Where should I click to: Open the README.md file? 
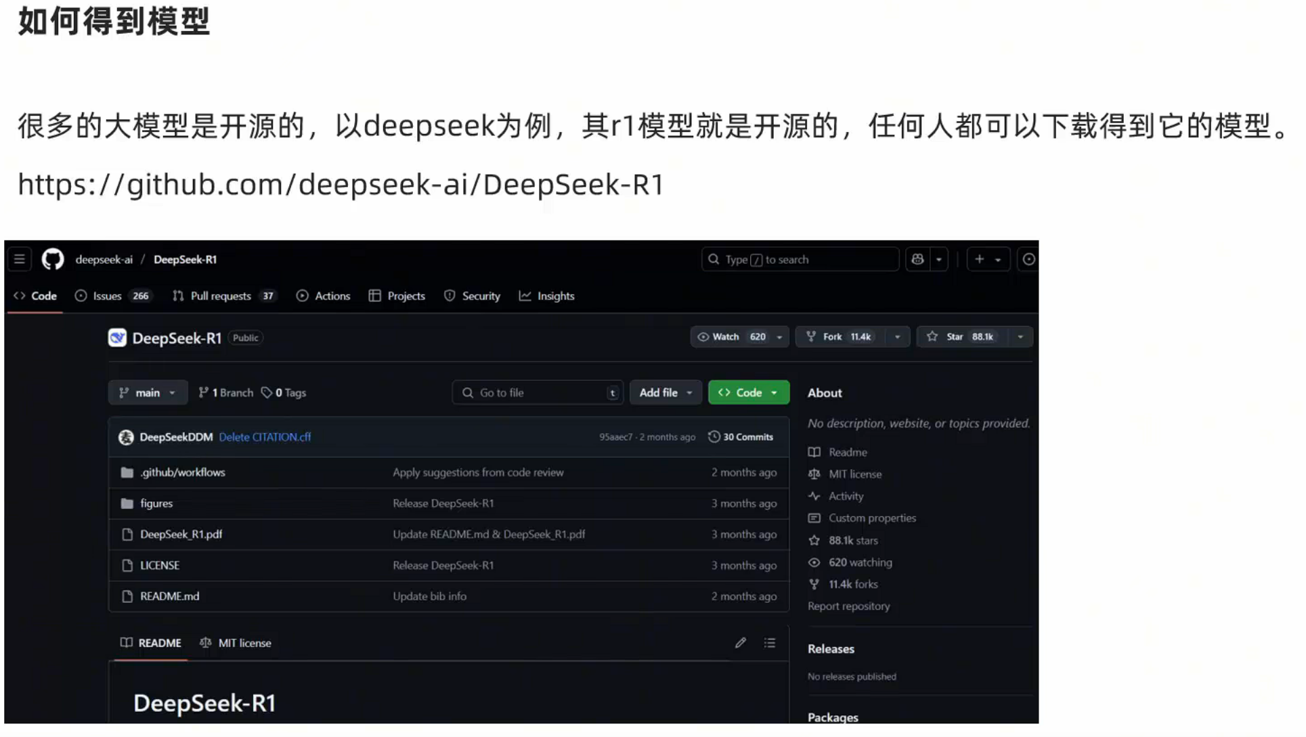[169, 596]
